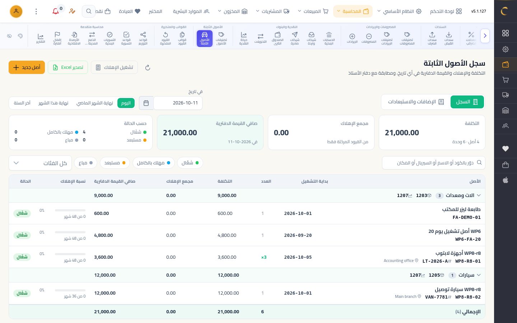Open قواعد التوزيع distribution rules icon
Viewport: 517px width, 323px height.
(x=143, y=38)
